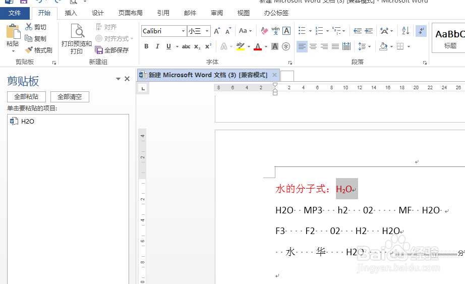Image resolution: width=465 pixels, height=284 pixels.
Task: Increase paragraph indent
Action: 369,31
